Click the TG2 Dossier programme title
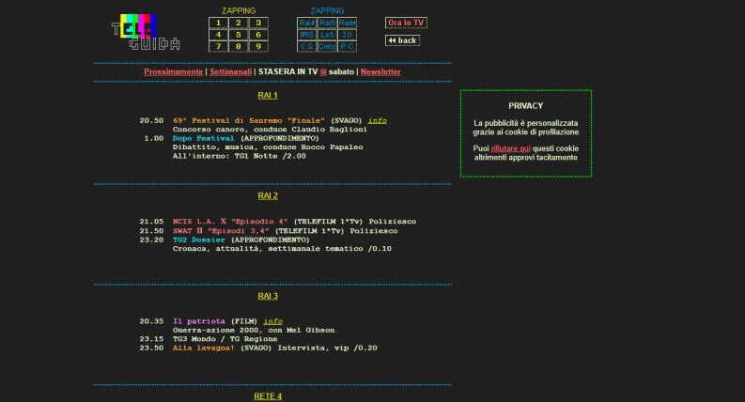The width and height of the screenshot is (745, 402). coord(198,240)
